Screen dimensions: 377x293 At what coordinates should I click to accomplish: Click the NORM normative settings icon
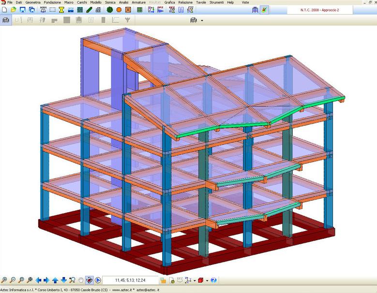coord(43,10)
